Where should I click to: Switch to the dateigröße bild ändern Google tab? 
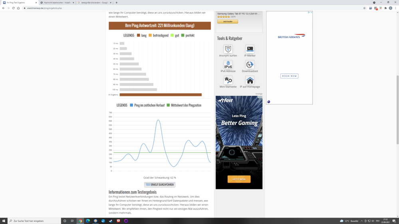93,2
